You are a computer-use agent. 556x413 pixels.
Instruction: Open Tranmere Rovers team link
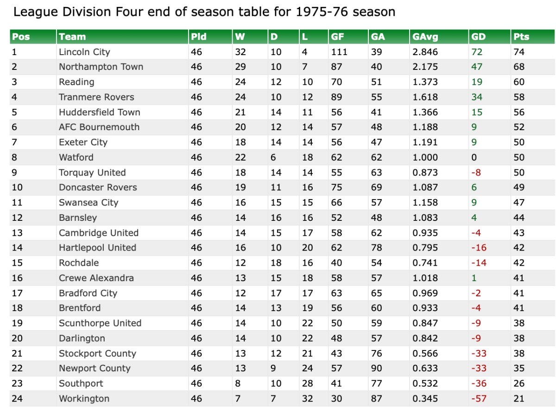[x=96, y=97]
